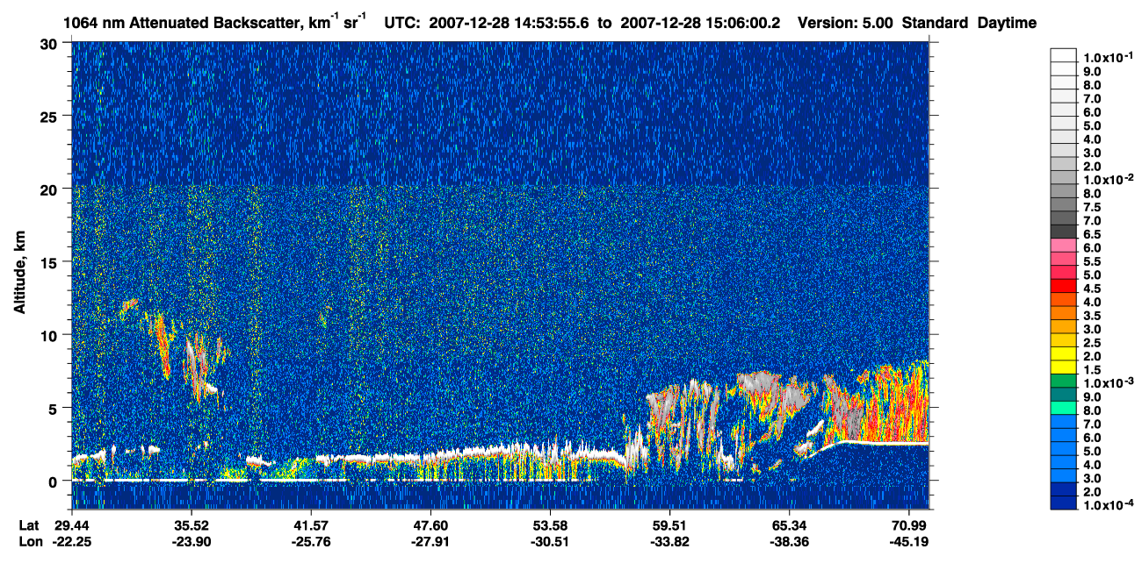1142x585 pixels.
Task: Click the orange swatch between 3.5 and 4.0
Action: pos(1063,313)
